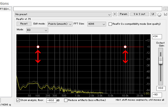168x107 pixels.
Task: Open the UI options button
Action: point(153,14)
